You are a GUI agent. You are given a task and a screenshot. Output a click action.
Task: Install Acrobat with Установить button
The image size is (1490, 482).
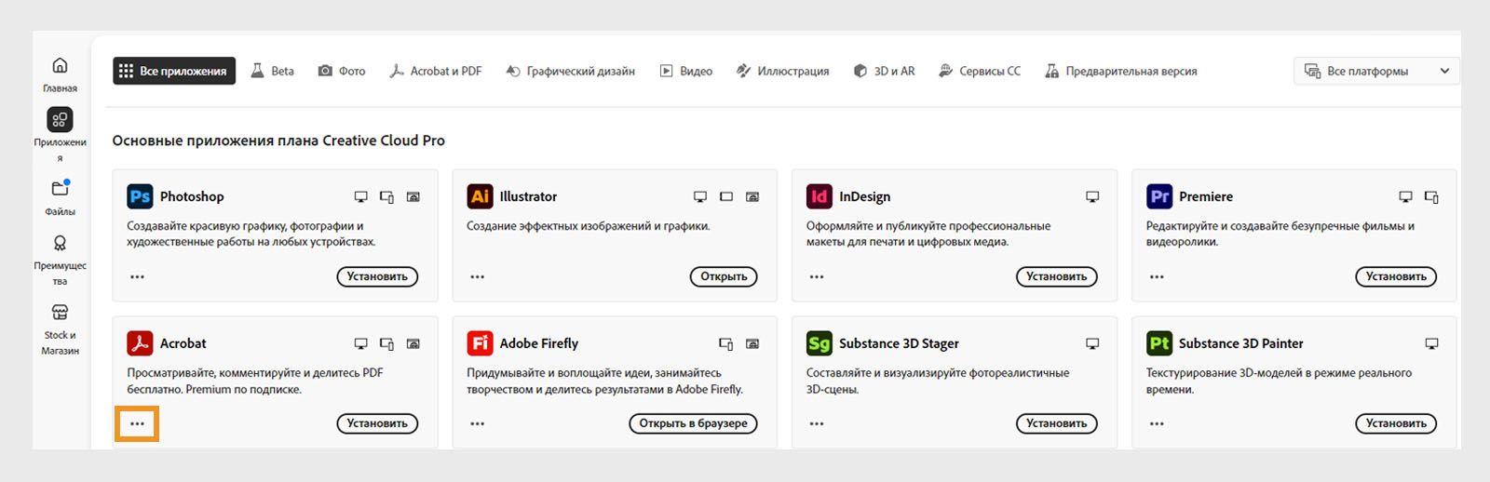pyautogui.click(x=377, y=423)
